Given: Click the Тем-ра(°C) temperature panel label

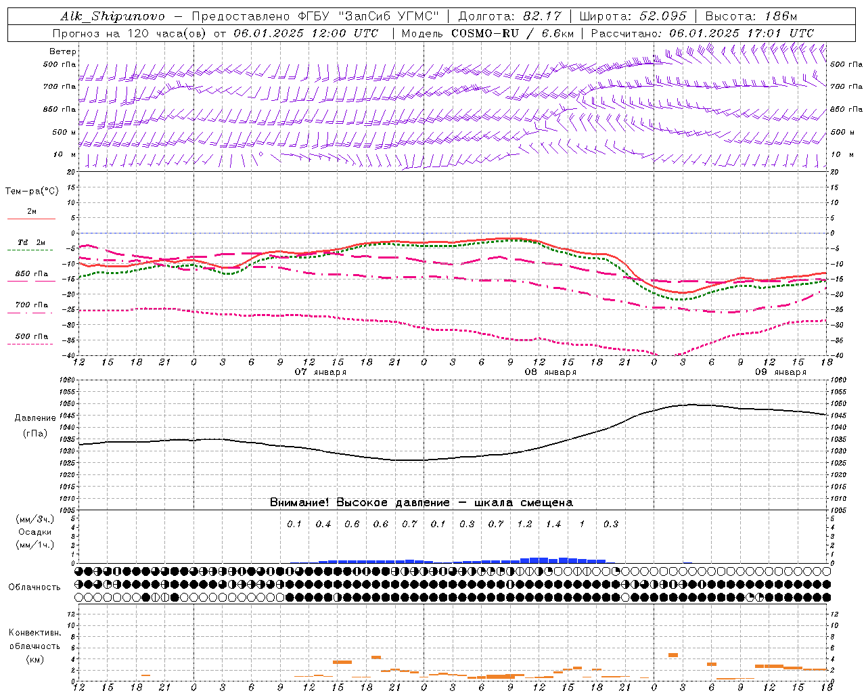Looking at the screenshot, I should pyautogui.click(x=32, y=192).
